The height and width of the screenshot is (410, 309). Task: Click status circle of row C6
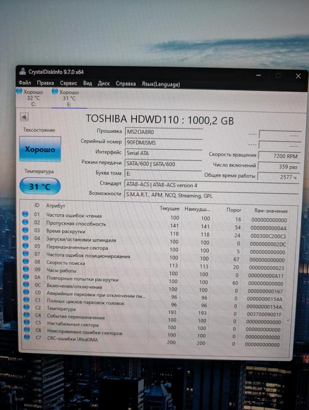27,329
